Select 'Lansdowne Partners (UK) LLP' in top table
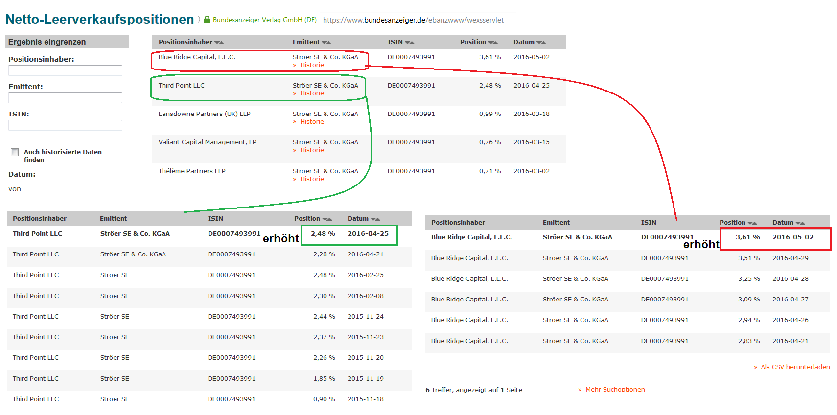837x415 pixels. click(204, 114)
